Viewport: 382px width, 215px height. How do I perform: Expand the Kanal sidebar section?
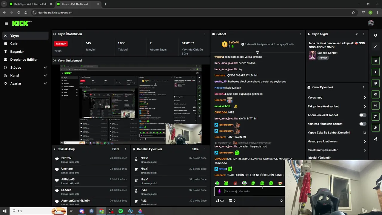tap(45, 76)
